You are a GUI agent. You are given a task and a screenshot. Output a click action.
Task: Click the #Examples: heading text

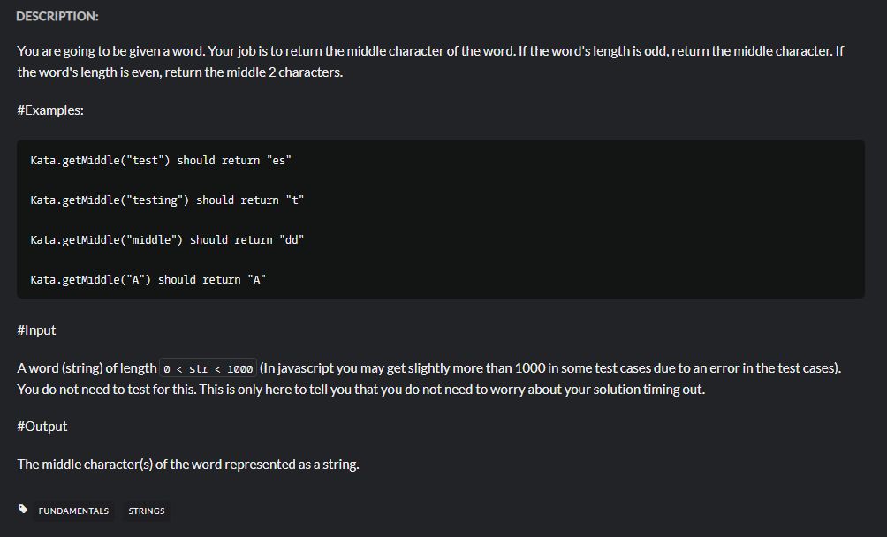[50, 110]
